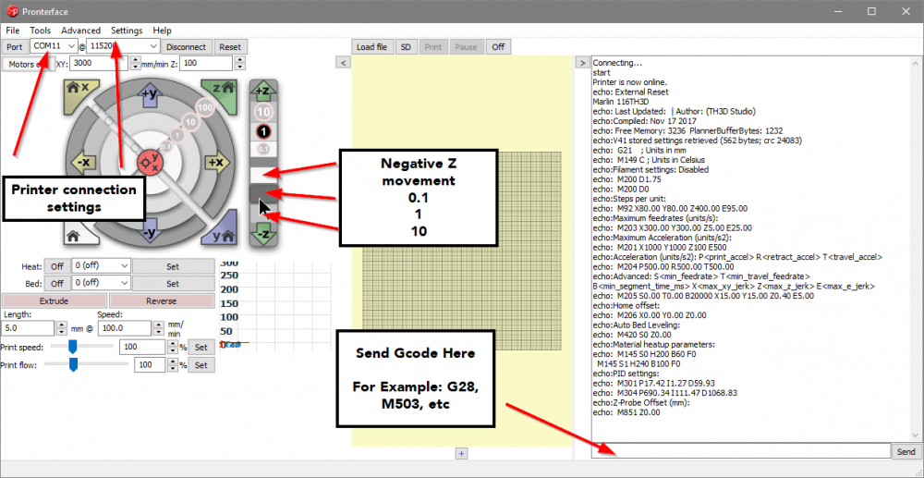Click the SD button
924x478 pixels.
(406, 46)
